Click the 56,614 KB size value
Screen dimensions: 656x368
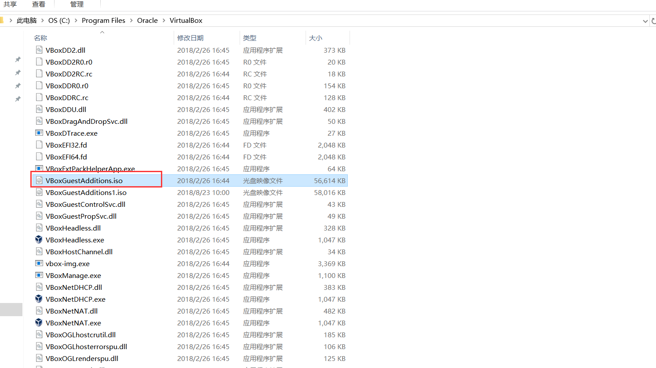(x=330, y=180)
